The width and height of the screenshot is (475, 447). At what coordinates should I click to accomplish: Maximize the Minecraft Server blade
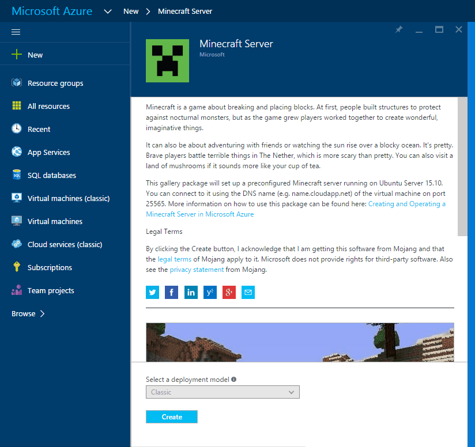point(439,29)
